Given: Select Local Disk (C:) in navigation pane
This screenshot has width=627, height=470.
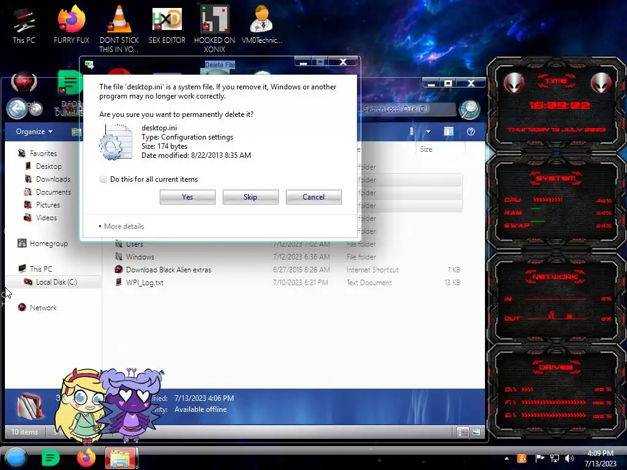Looking at the screenshot, I should point(53,282).
